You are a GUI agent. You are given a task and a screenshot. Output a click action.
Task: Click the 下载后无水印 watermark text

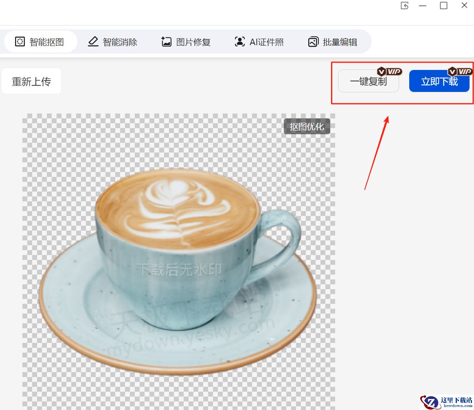(179, 269)
